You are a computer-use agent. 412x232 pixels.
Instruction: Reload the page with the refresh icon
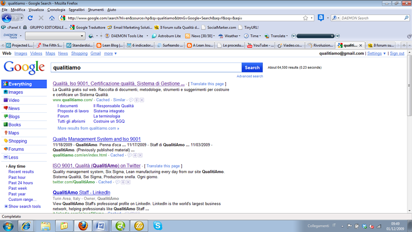30,18
